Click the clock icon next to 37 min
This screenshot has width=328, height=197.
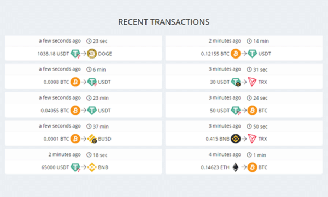(89, 126)
